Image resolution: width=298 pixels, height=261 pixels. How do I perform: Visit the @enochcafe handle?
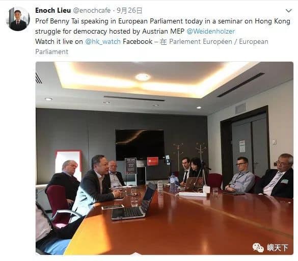pos(92,11)
